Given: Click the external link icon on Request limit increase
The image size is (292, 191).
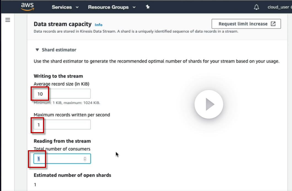Looking at the screenshot, I should pyautogui.click(x=273, y=24).
